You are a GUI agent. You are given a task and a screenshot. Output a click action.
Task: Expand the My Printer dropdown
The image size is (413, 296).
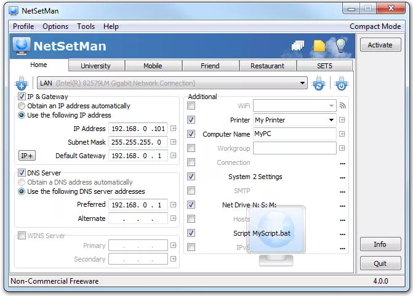tap(331, 120)
